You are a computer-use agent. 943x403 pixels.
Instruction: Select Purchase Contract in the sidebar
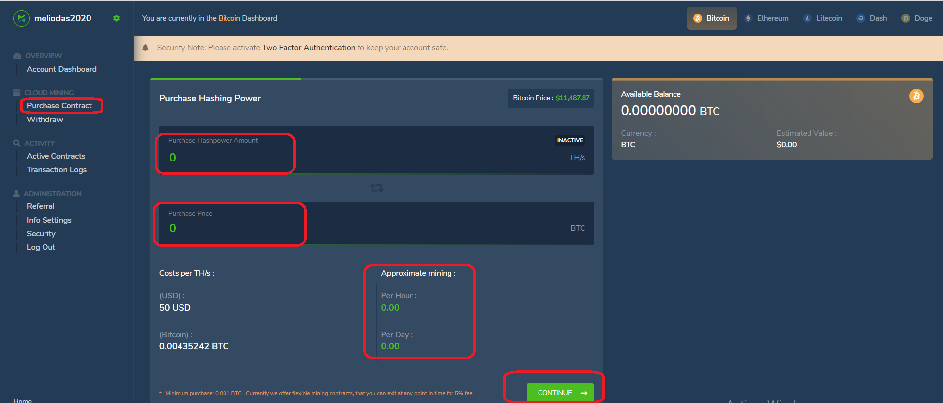[59, 106]
